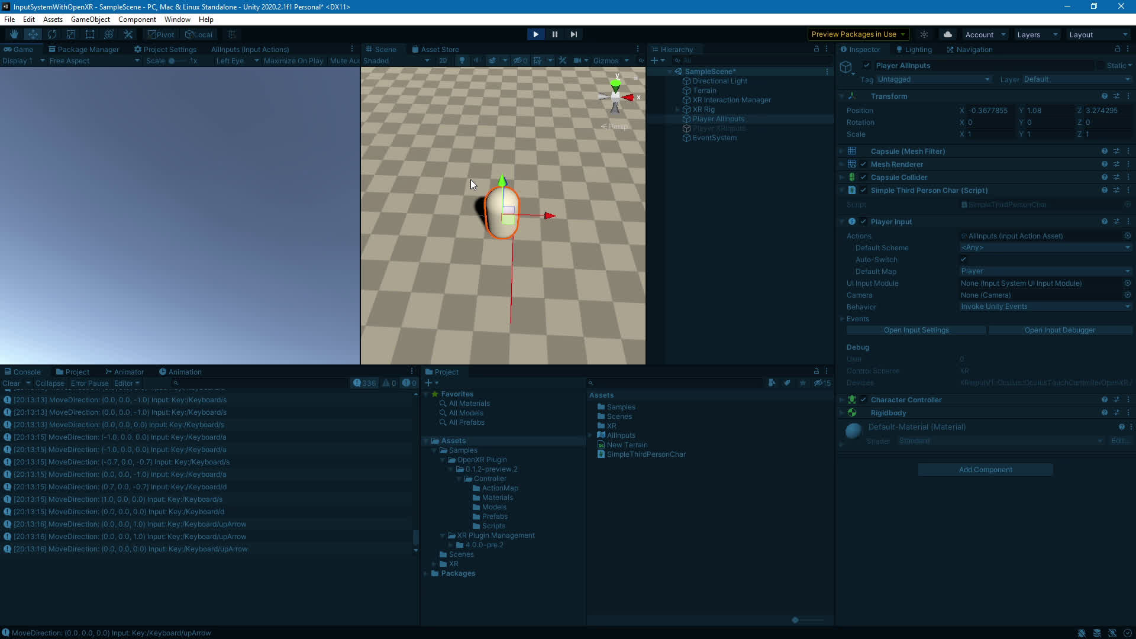
Task: Click the cloud services icon
Action: click(948, 34)
